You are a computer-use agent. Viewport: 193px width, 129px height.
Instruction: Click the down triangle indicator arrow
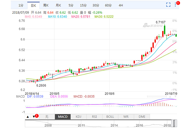click(34, 117)
